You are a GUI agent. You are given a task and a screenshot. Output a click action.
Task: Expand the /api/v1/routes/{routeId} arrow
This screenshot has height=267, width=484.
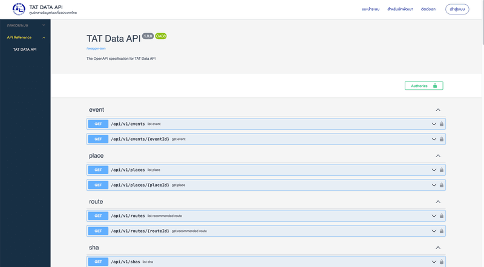click(x=434, y=231)
